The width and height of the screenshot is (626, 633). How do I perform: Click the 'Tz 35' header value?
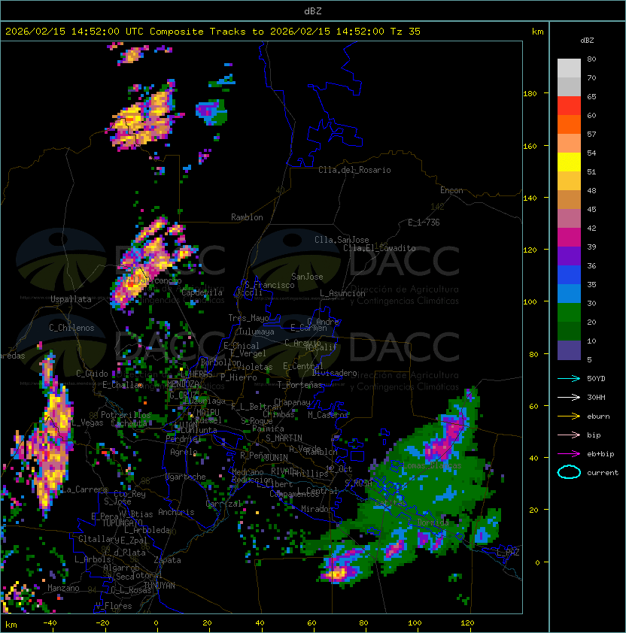click(406, 32)
